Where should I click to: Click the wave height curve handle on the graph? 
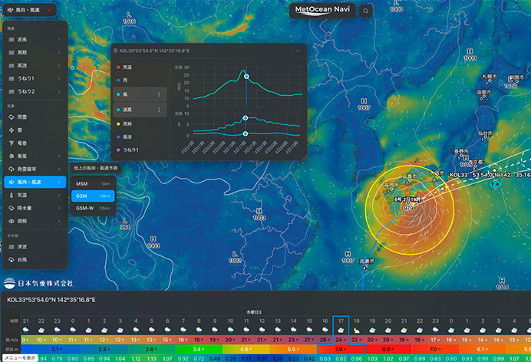pos(246,118)
